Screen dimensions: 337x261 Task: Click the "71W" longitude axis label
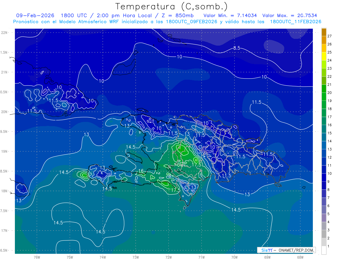pos(201,257)
